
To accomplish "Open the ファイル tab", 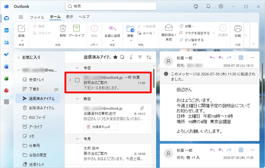I will click(37, 17).
